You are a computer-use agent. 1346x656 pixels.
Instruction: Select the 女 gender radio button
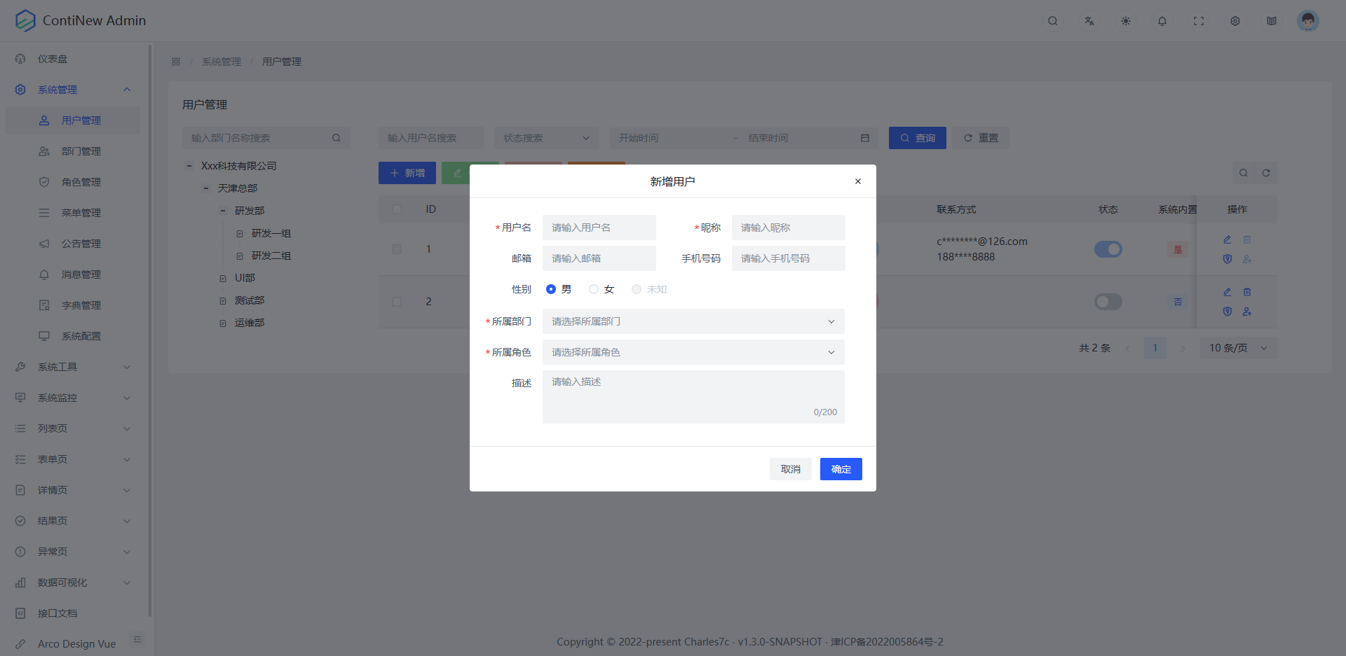pyautogui.click(x=594, y=288)
